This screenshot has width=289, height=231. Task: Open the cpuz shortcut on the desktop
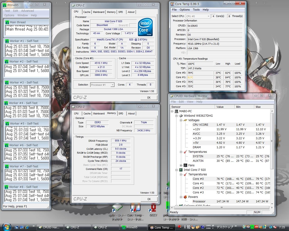pyautogui.click(x=117, y=212)
